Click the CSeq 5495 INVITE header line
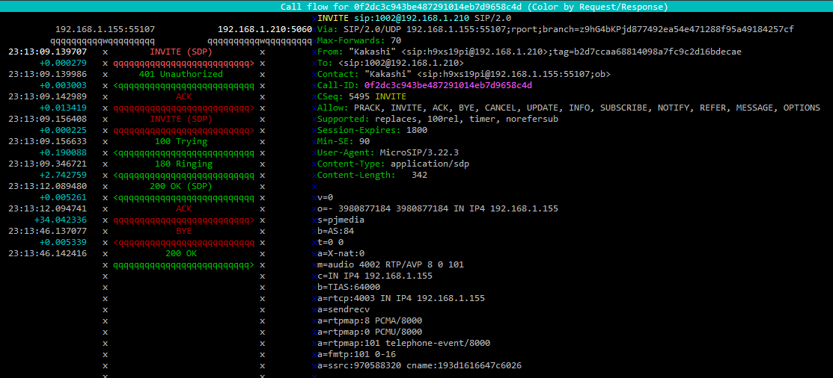The height and width of the screenshot is (378, 833). tap(361, 96)
